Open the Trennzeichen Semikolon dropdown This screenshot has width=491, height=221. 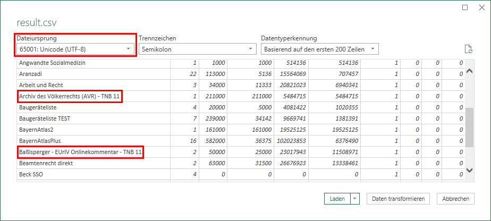(197, 49)
